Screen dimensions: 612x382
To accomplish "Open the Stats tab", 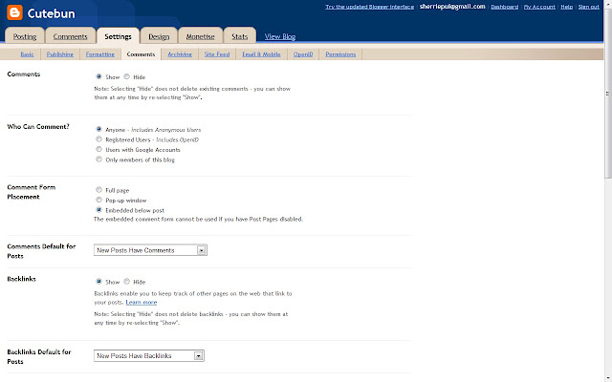I will (240, 35).
